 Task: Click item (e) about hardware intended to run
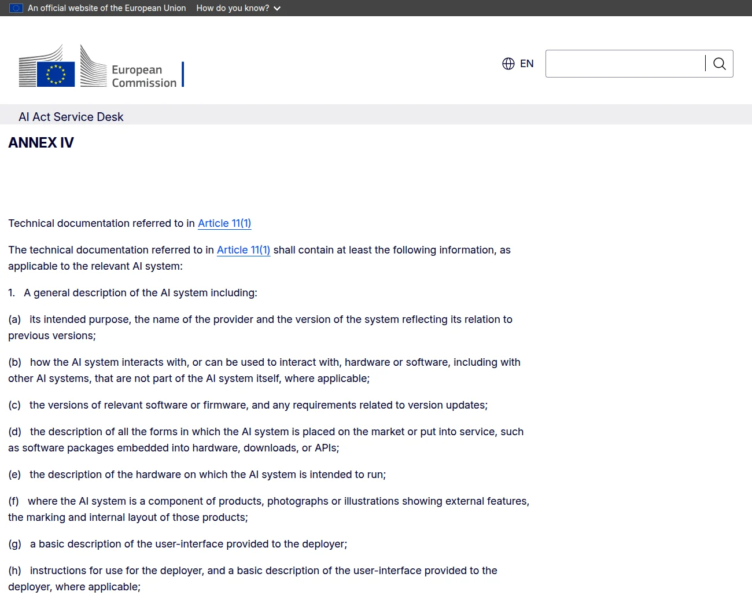197,475
